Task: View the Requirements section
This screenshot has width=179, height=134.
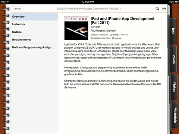Action: pyautogui.click(x=34, y=40)
